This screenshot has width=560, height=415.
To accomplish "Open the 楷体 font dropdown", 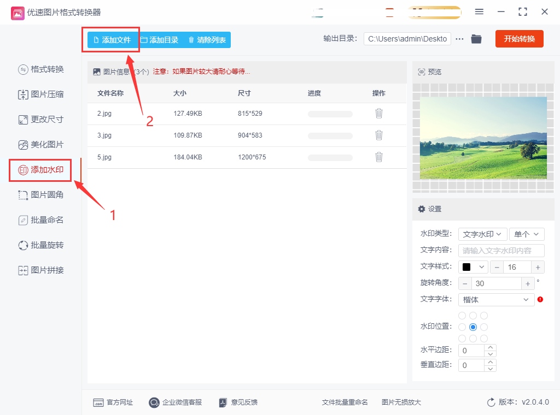I will coord(496,300).
